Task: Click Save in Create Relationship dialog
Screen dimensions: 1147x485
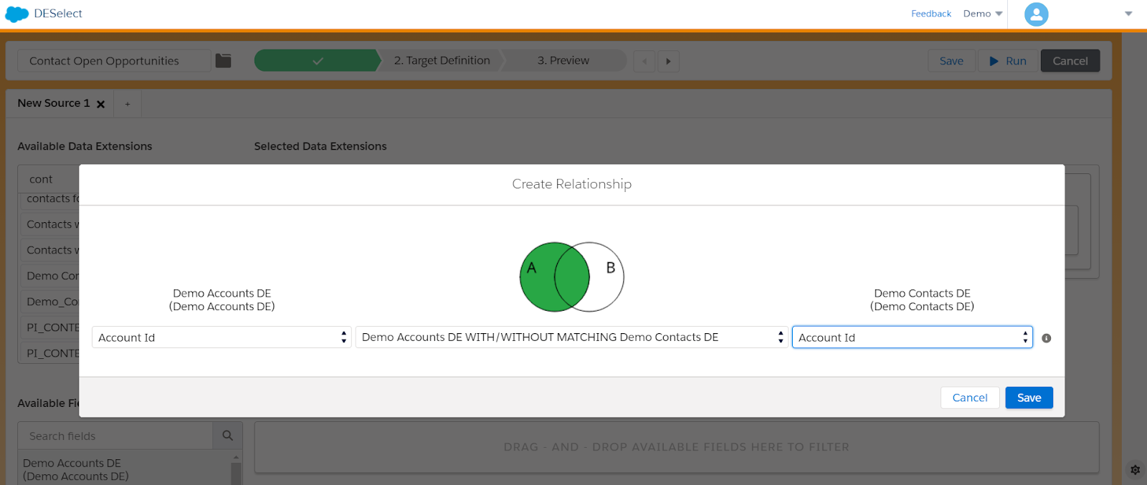Action: click(1029, 398)
